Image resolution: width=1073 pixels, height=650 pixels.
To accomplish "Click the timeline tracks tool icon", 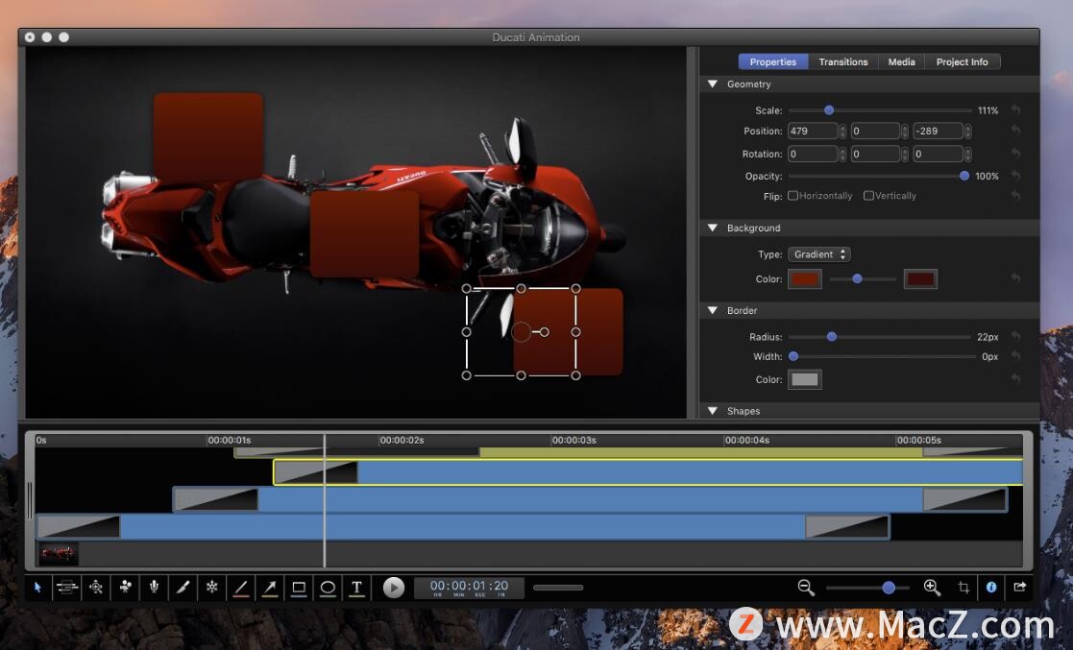I will pyautogui.click(x=66, y=587).
